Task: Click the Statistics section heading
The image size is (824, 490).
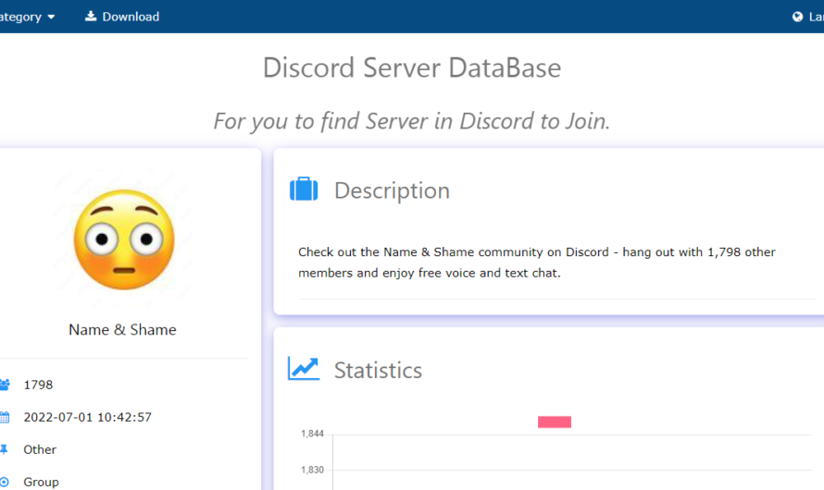Action: (378, 370)
